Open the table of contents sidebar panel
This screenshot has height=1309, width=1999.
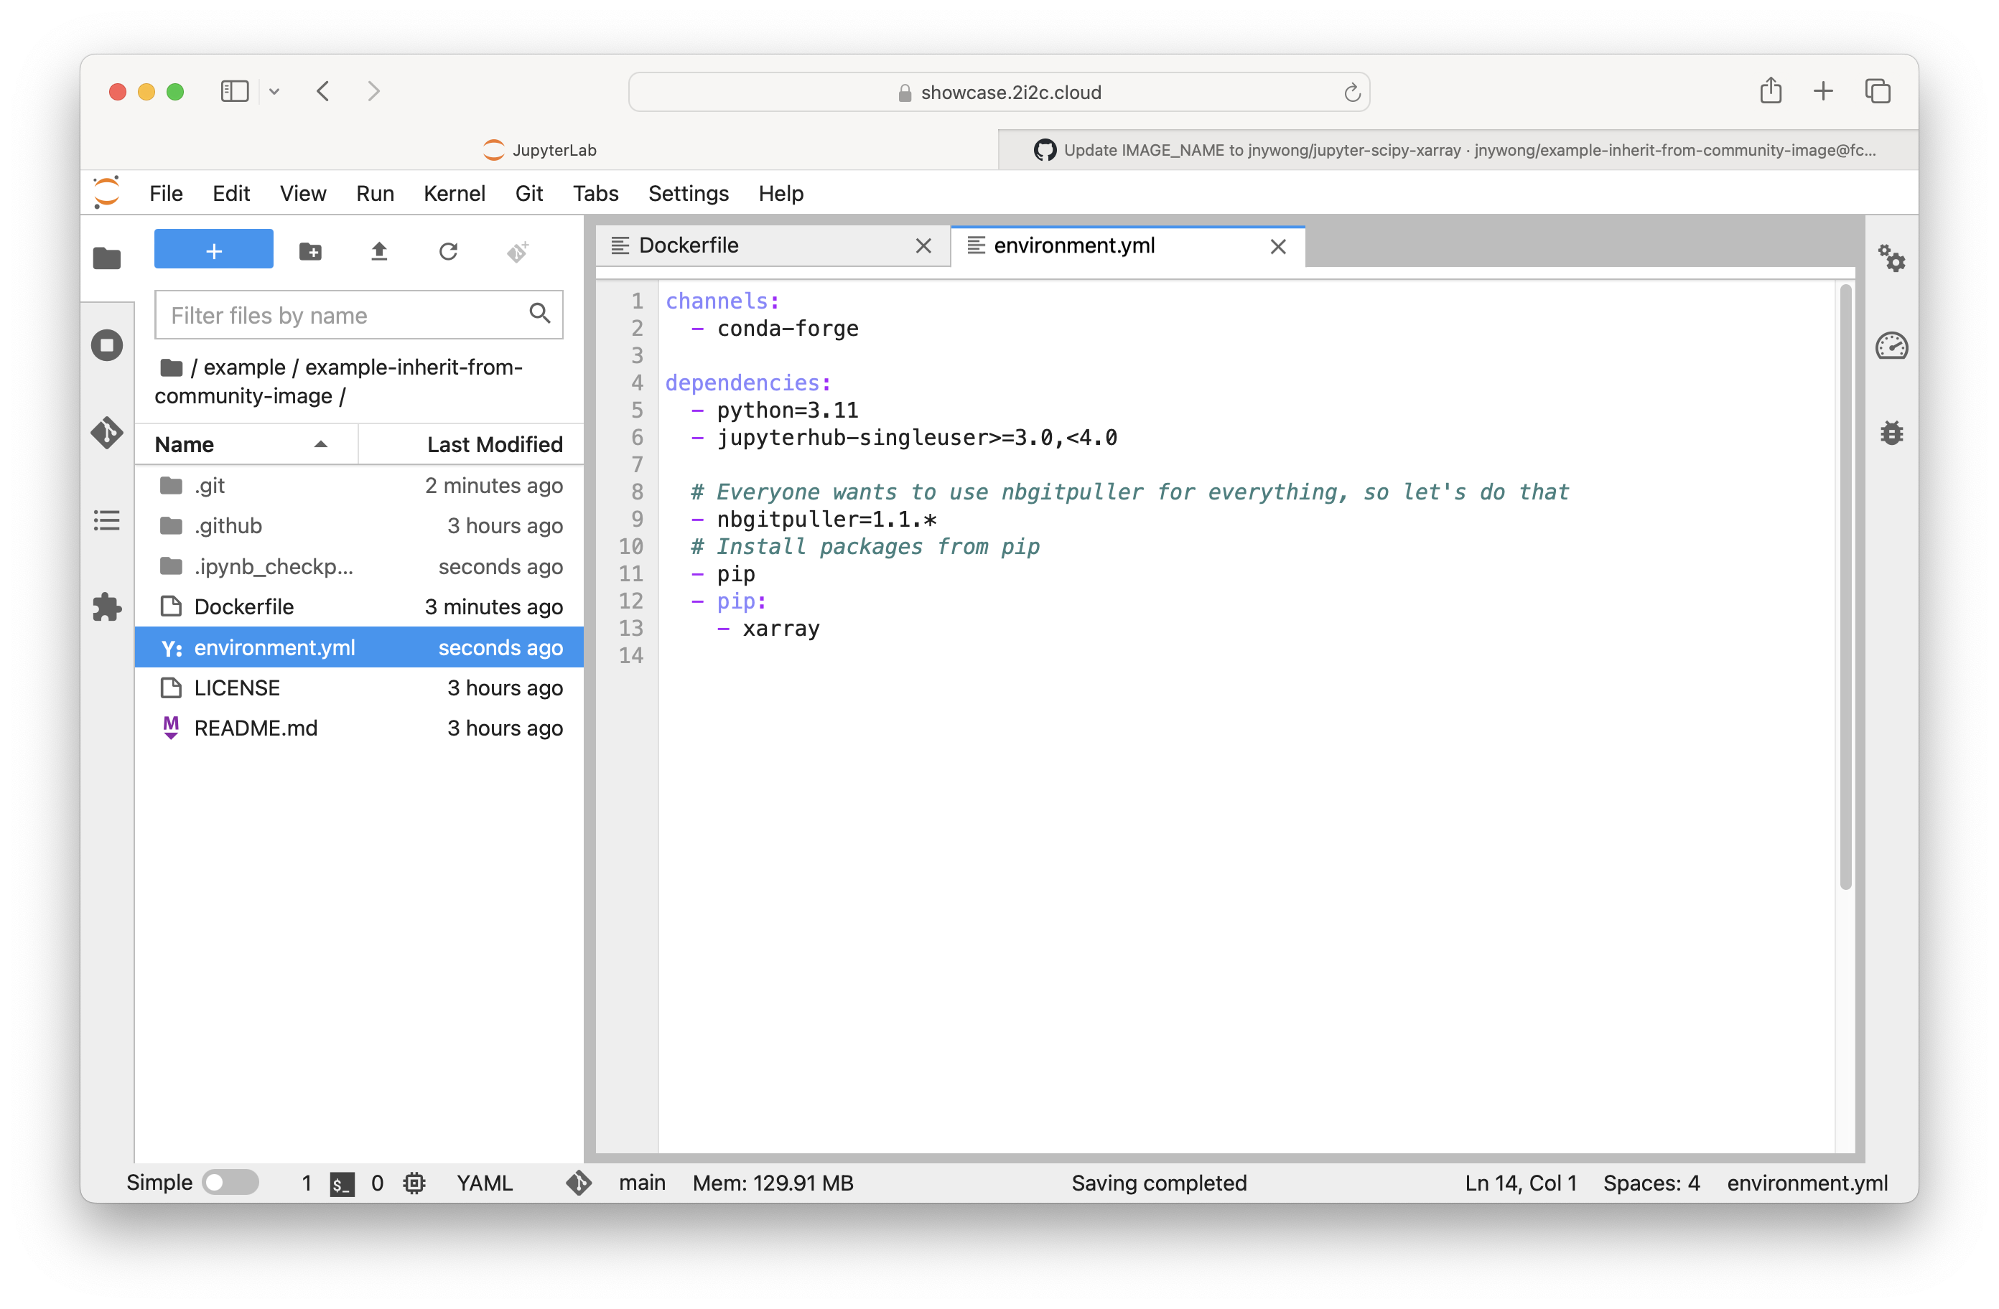pos(107,520)
